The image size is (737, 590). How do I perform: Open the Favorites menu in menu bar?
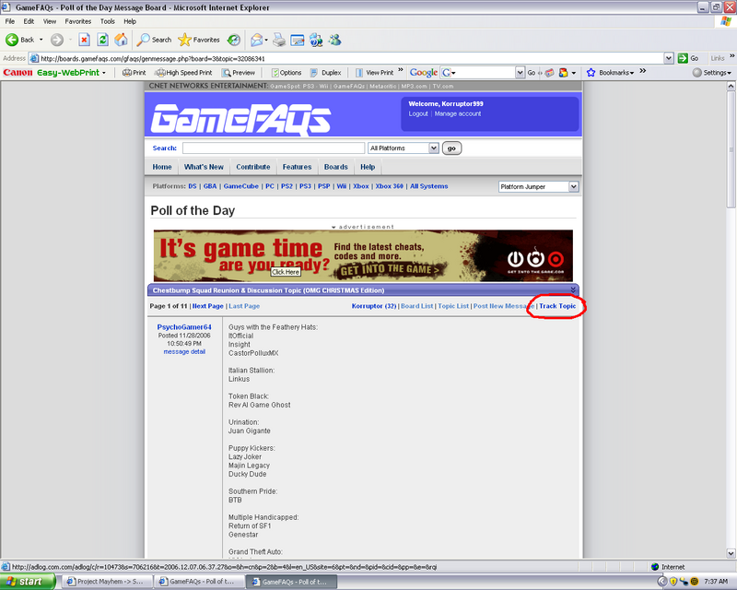(77, 20)
